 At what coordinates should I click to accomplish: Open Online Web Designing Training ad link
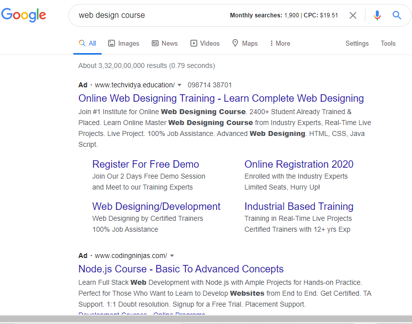tap(221, 98)
